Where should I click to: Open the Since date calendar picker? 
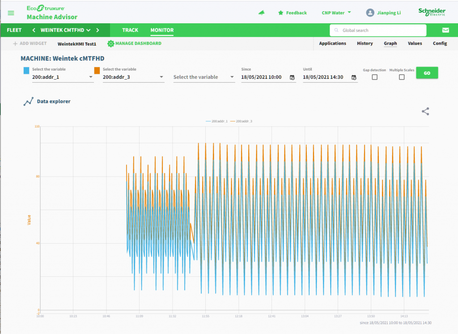[292, 77]
